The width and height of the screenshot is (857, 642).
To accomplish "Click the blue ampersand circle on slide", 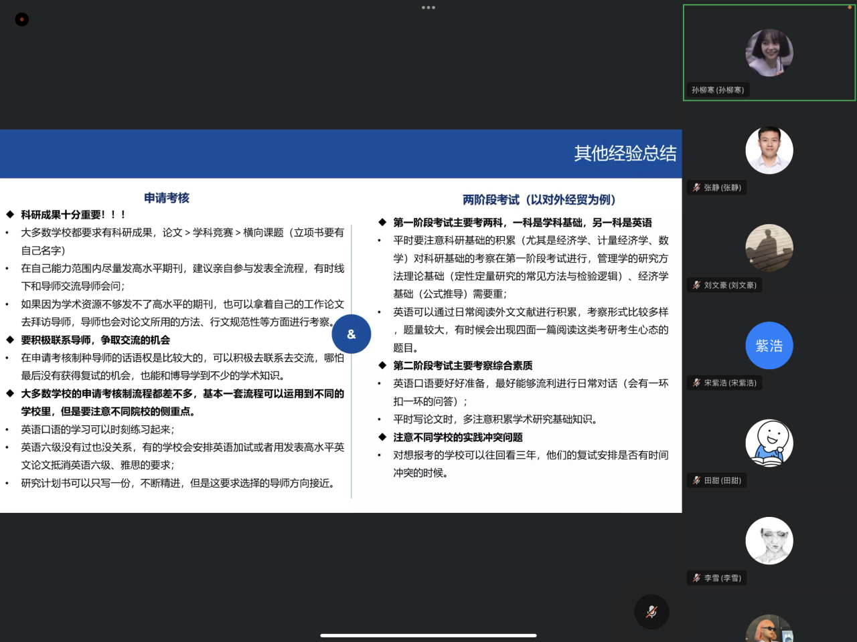I will [x=352, y=334].
